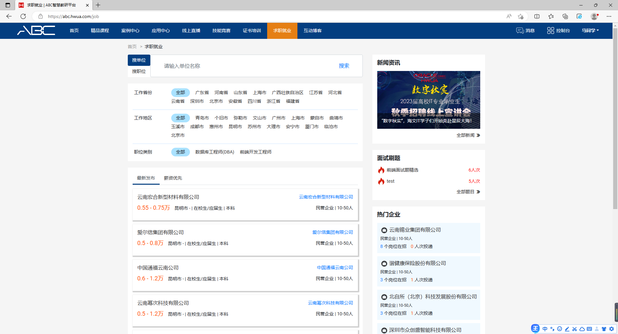Click the 搜索 search button

pos(344,66)
